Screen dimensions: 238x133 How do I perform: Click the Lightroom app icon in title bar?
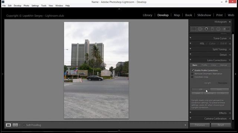[x=3, y=2]
